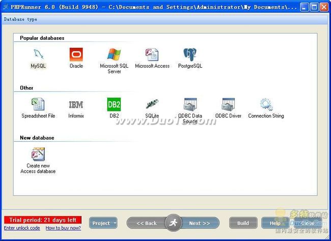This screenshot has height=241, width=331.
Task: Open the How to buy now? link
Action: [63, 228]
